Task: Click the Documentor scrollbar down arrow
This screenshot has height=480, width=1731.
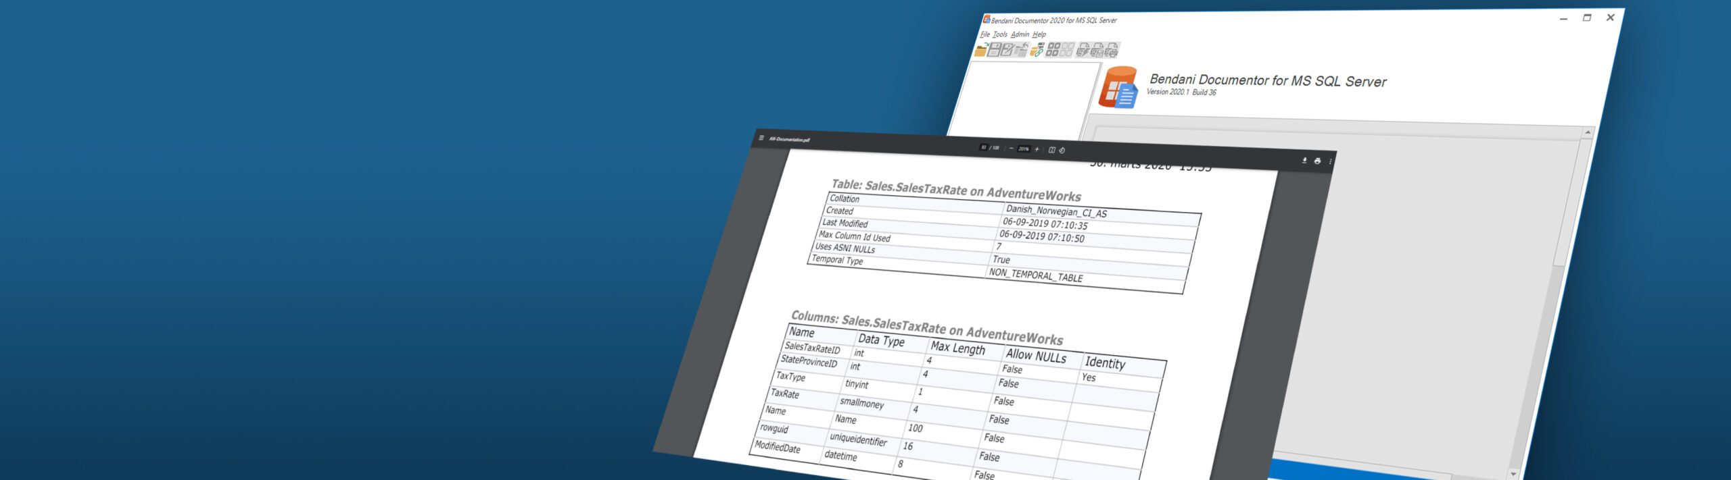Action: (x=1513, y=474)
